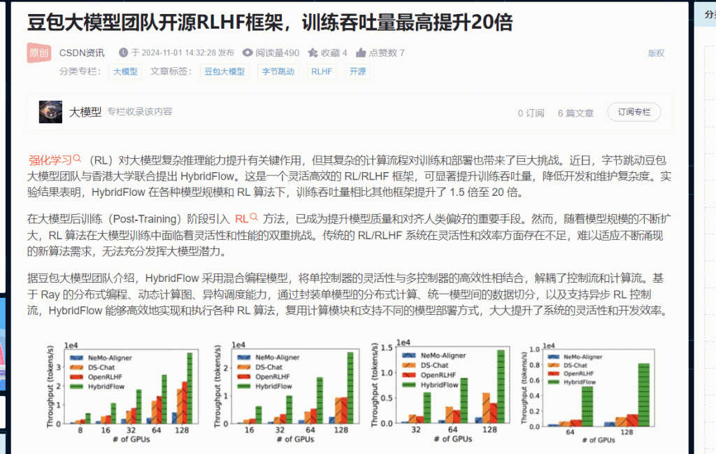
Task: Open the 版权 copyright link
Action: pos(655,53)
